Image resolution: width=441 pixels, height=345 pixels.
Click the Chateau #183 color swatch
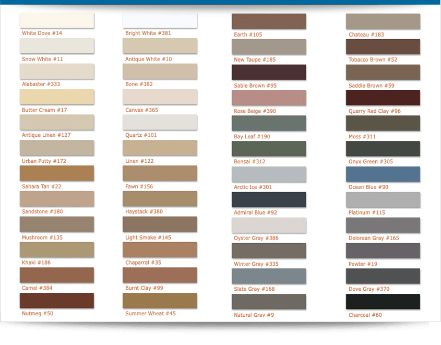383,21
